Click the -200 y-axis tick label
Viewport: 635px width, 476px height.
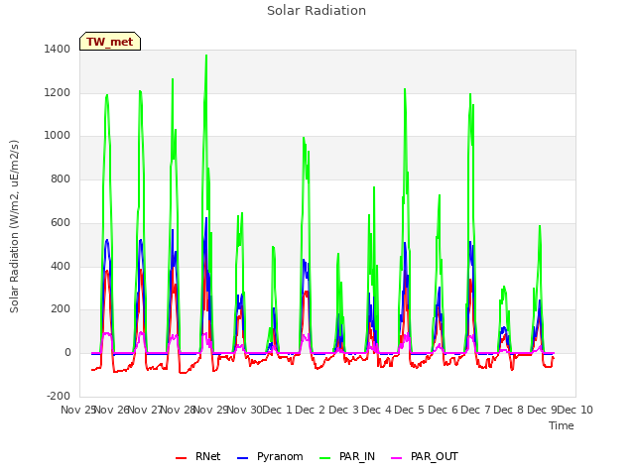pyautogui.click(x=59, y=397)
